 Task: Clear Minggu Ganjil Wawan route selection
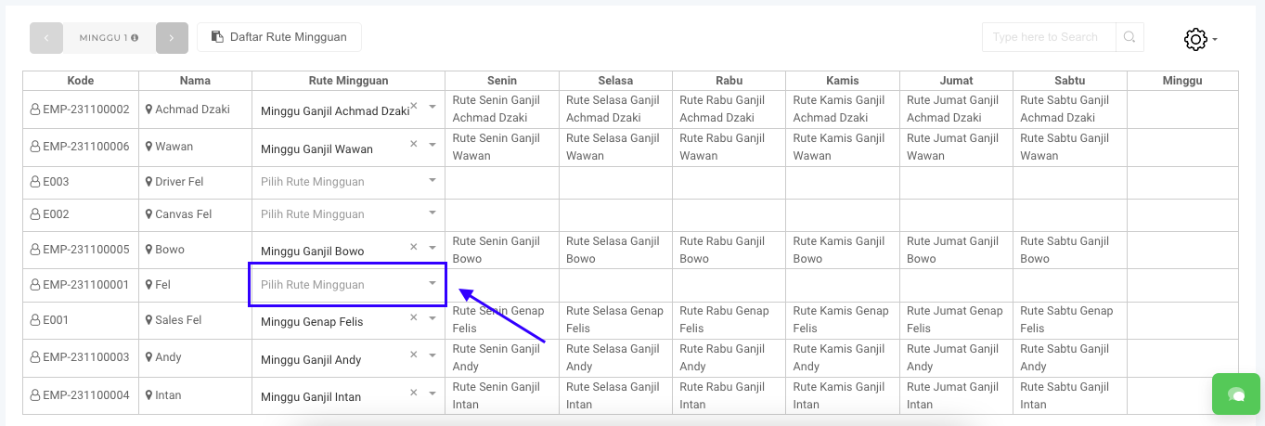point(414,144)
